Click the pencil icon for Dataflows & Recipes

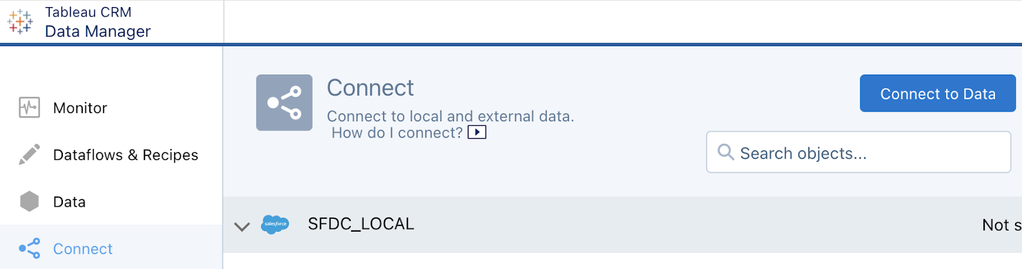30,155
